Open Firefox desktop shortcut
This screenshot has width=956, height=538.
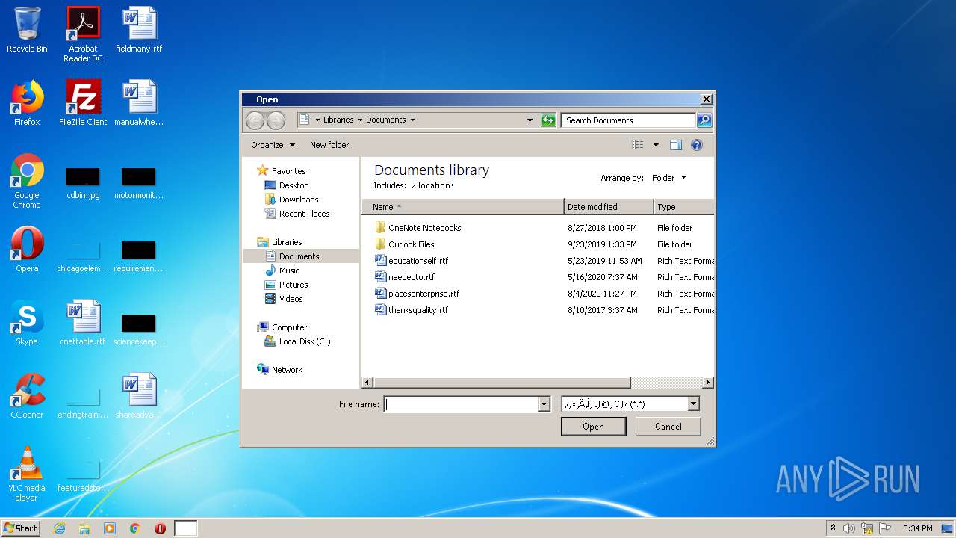pyautogui.click(x=27, y=103)
